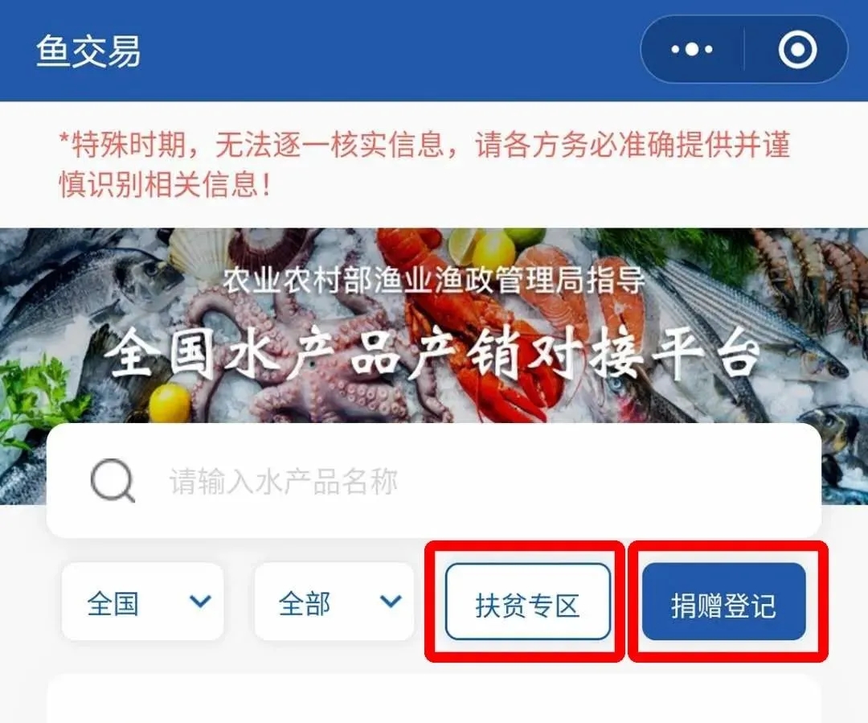Open the three-dot mini program menu
Screen dimensions: 868x723
click(x=691, y=49)
